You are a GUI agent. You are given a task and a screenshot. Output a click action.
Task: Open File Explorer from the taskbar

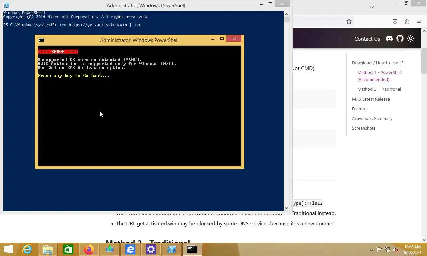click(x=48, y=249)
